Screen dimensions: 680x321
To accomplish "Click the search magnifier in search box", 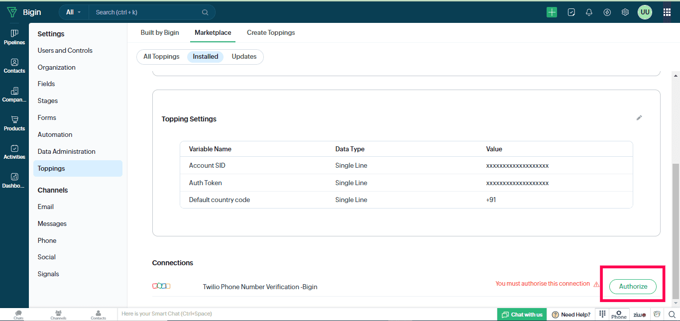I will tap(205, 12).
